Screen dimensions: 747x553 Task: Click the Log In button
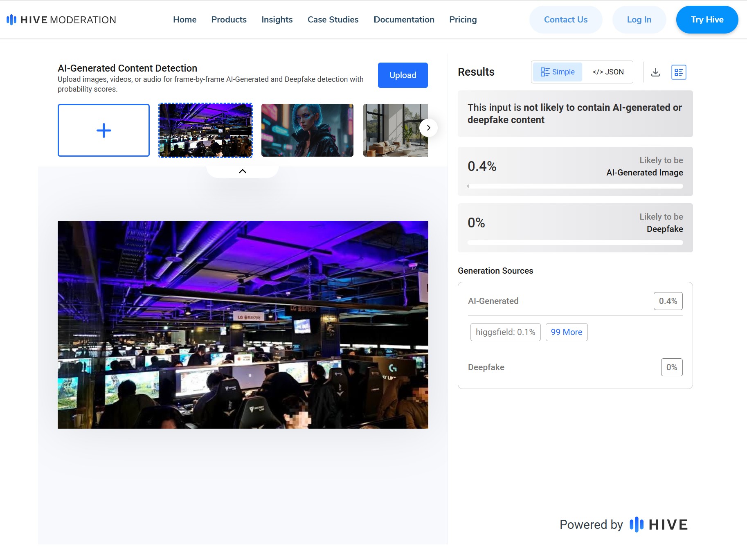(639, 20)
